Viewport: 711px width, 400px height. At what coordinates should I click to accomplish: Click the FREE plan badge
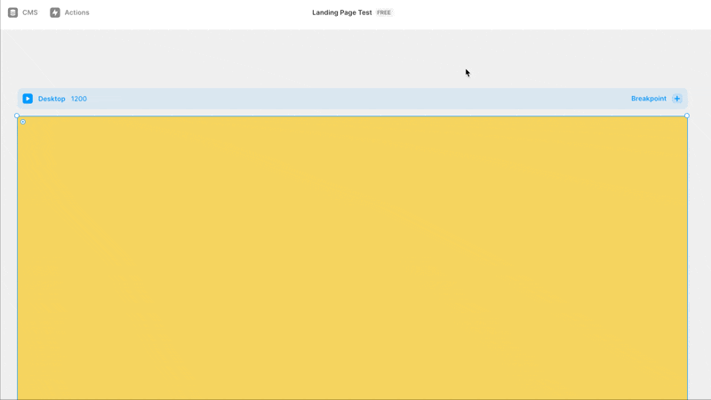point(384,12)
